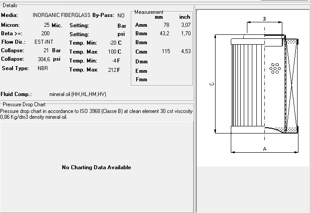Screen dimensions: 311x213
Task: Select the ISO 3968 pressure drop description
Action: pos(96,114)
